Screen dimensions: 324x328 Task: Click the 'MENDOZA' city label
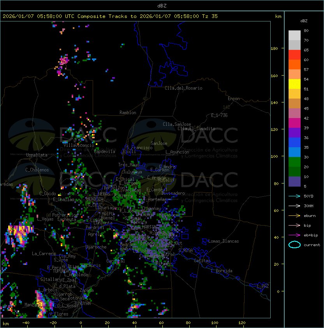tap(95, 199)
